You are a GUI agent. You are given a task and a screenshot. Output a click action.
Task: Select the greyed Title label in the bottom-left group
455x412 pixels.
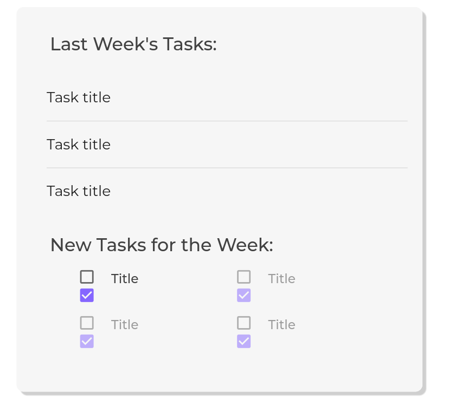pos(125,325)
